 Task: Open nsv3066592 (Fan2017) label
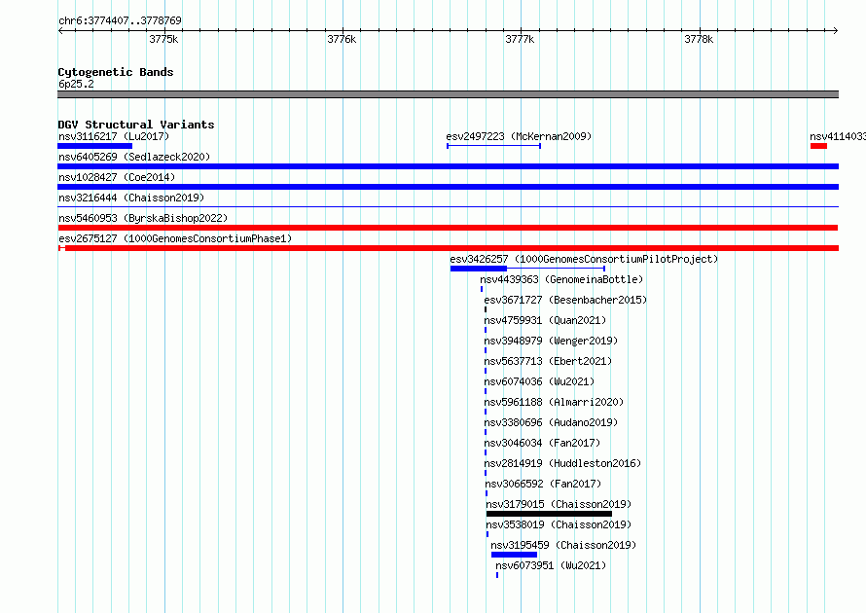tap(543, 484)
